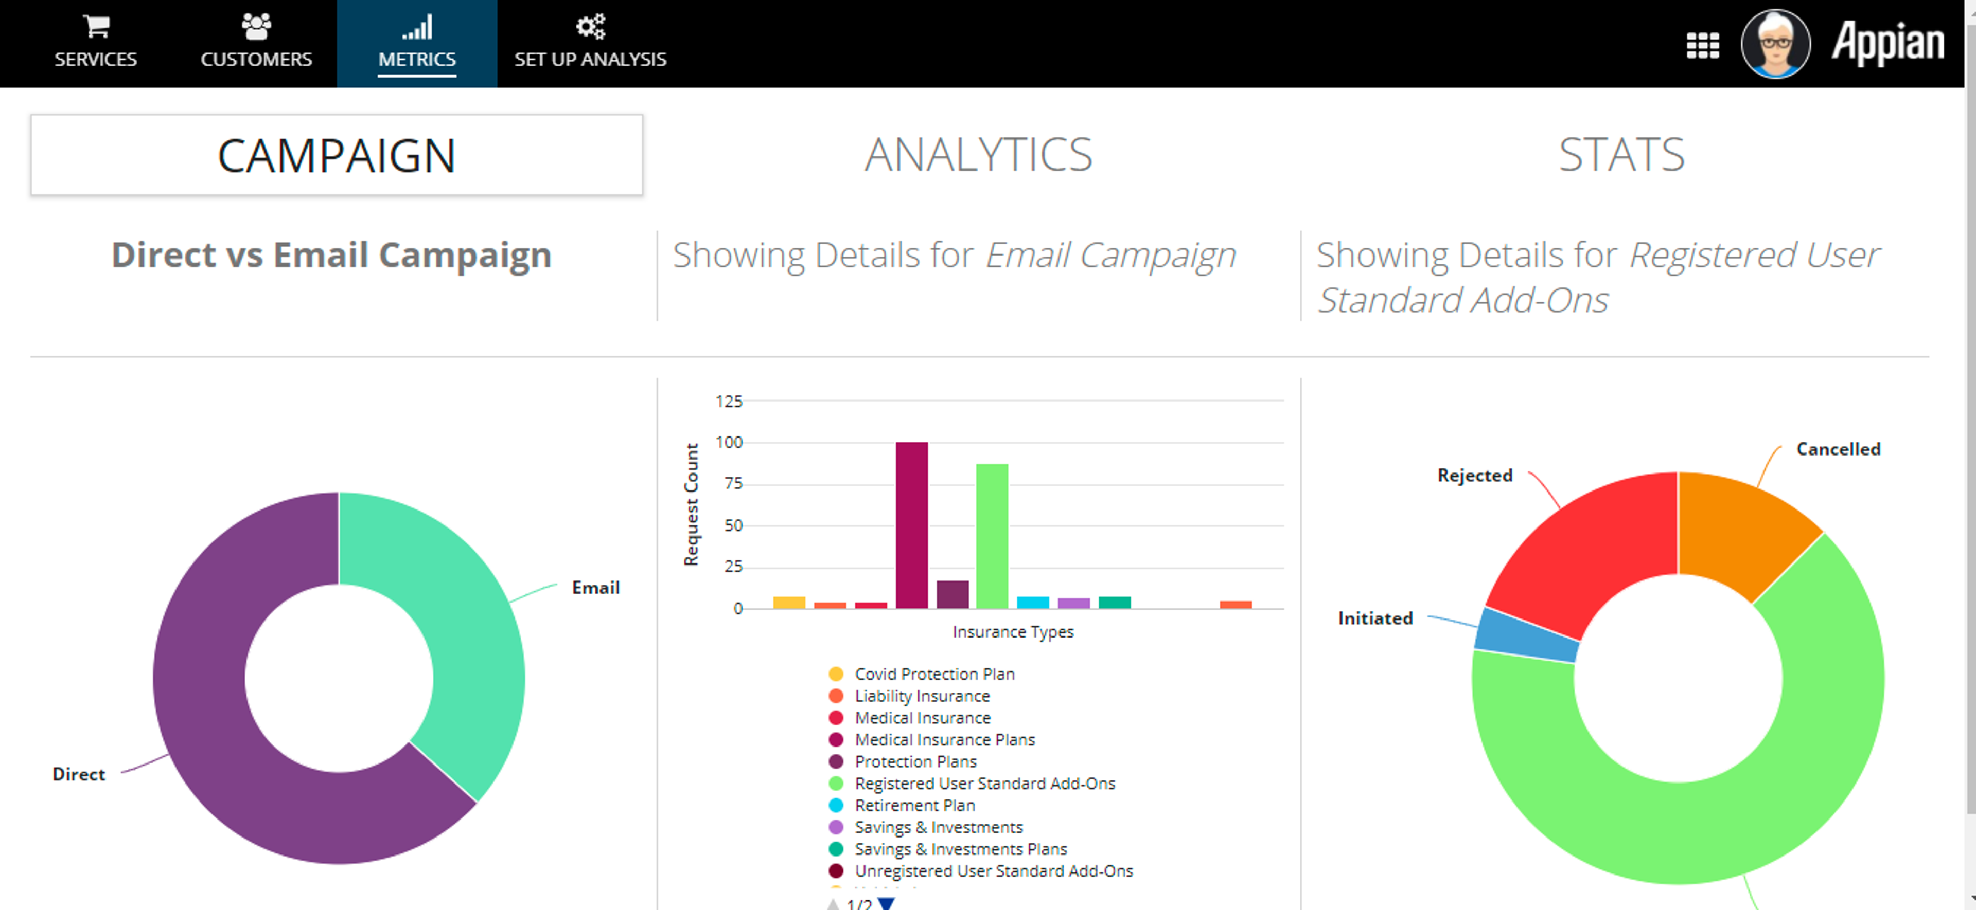This screenshot has height=910, width=1976.
Task: Click the Savings & Investments purple bar
Action: pos(1074,604)
